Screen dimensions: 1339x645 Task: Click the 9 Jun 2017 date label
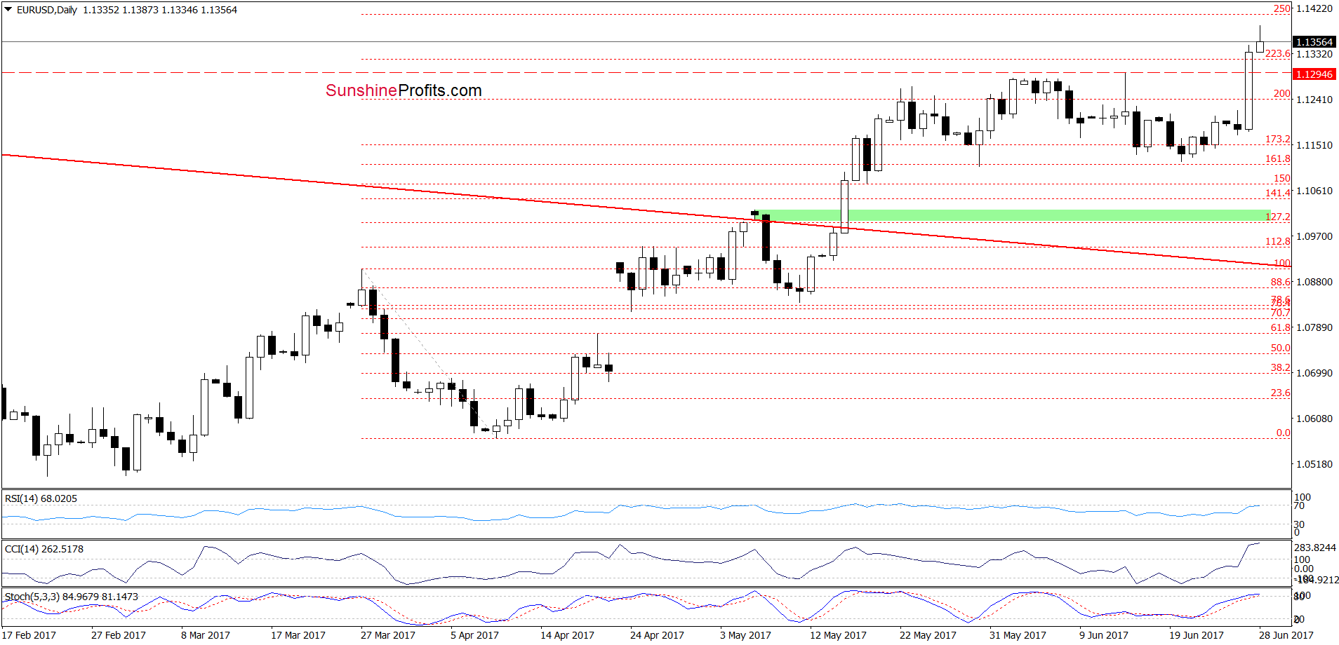click(x=1104, y=635)
